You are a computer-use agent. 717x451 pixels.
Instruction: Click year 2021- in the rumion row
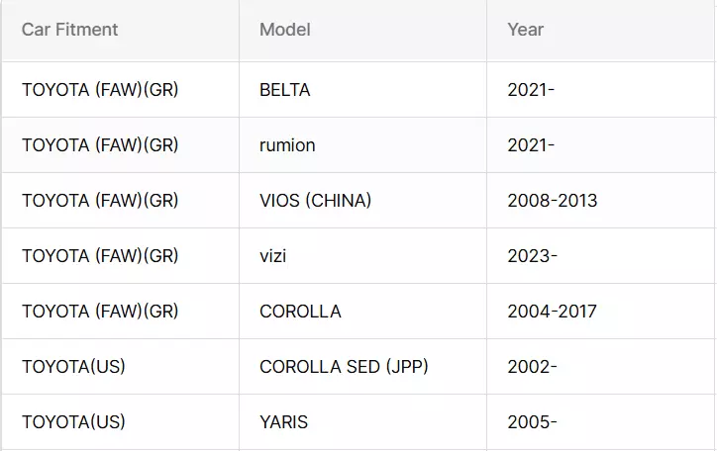tap(531, 145)
